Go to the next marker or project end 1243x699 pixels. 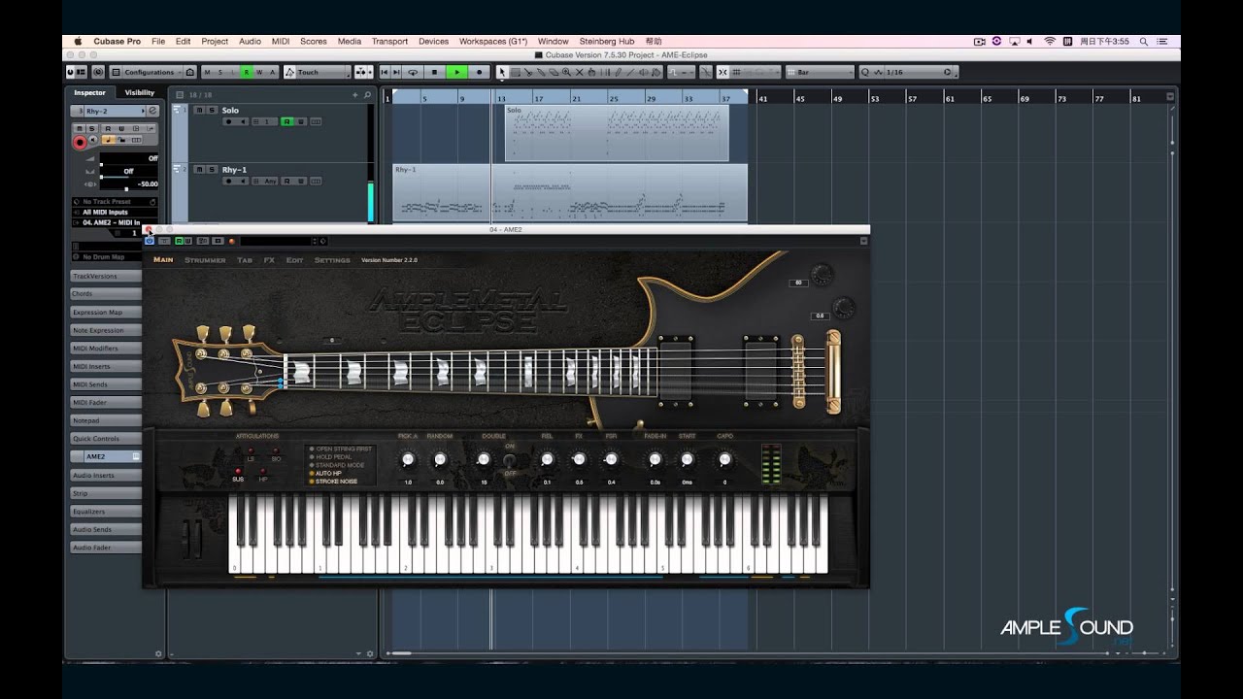tap(397, 72)
